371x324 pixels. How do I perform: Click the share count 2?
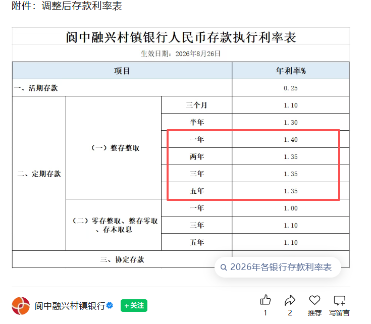pos(290,313)
